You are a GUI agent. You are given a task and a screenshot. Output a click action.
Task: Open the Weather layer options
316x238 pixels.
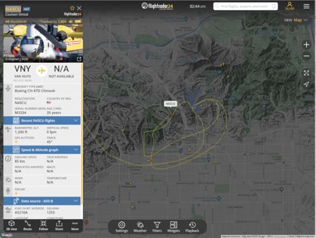[x=140, y=227]
